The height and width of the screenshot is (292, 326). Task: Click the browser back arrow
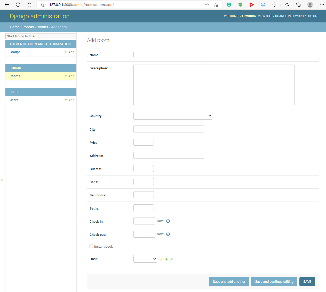coord(7,5)
